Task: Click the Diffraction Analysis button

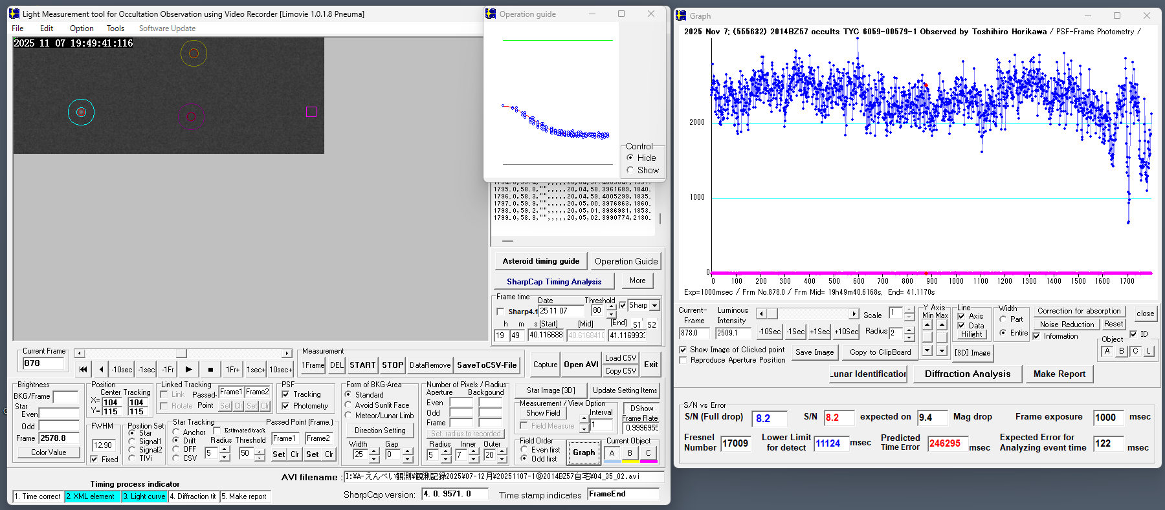Action: pos(967,374)
